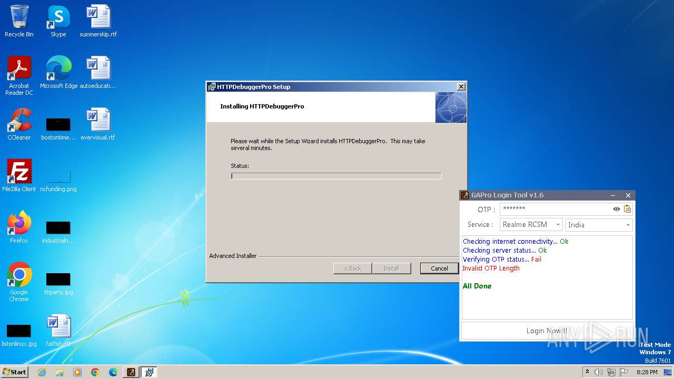This screenshot has width=674, height=379.
Task: Select the Acrobat Reader DC shortcut
Action: click(19, 76)
